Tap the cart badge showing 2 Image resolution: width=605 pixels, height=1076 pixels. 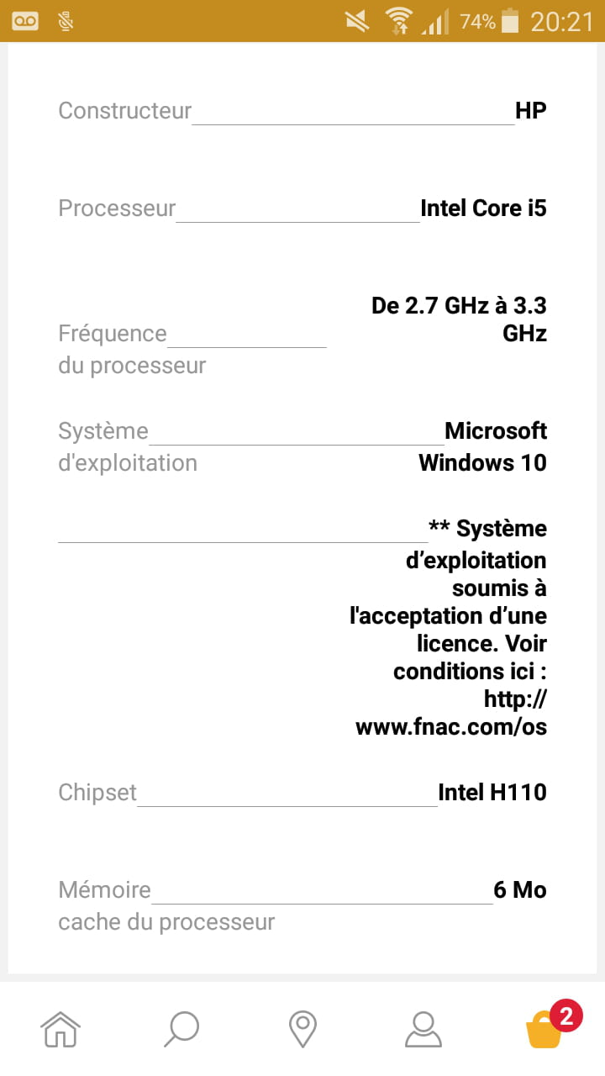point(566,1015)
